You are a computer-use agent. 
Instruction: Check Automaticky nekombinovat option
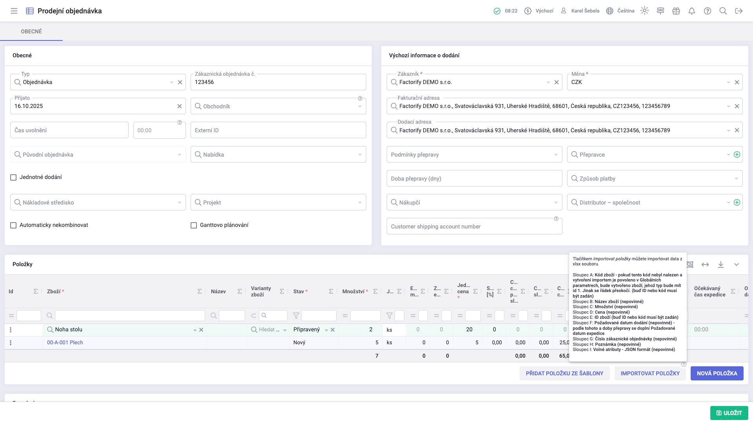pos(13,225)
